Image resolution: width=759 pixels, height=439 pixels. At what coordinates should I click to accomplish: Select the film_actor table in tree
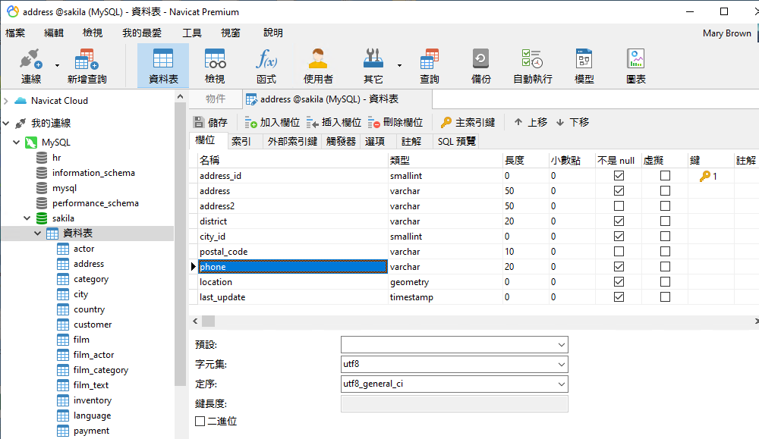click(93, 355)
